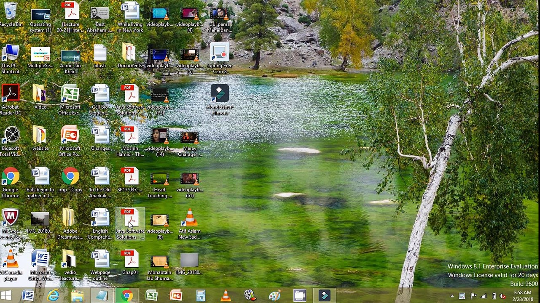Launch the Google Chrome desktop shortcut

tap(11, 183)
